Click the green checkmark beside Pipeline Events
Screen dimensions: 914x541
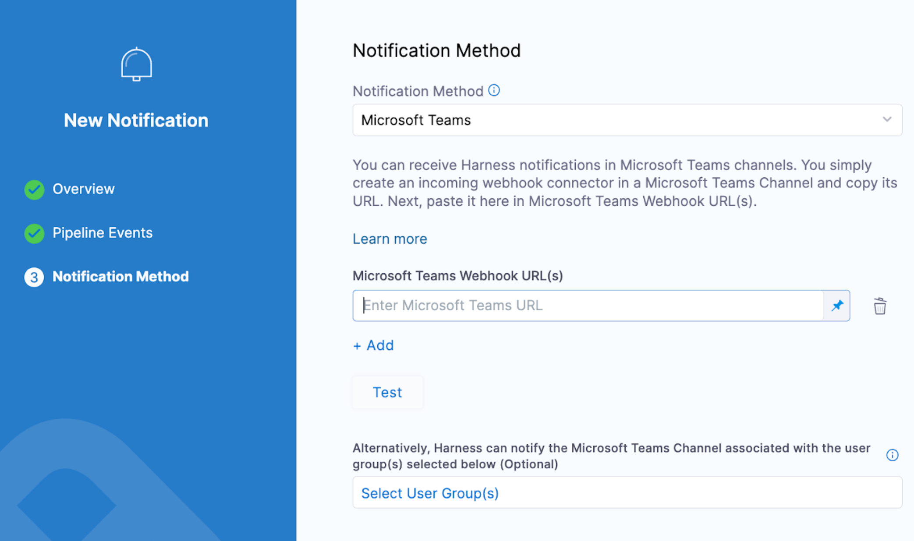[34, 233]
